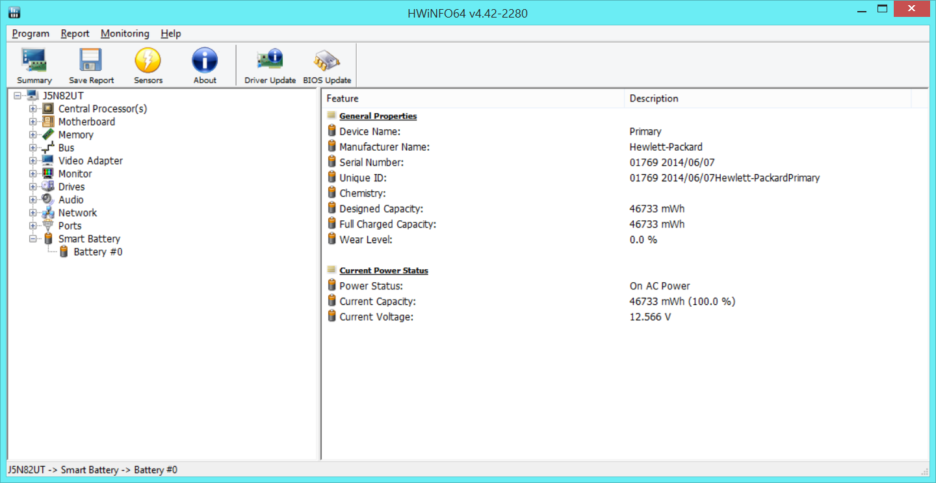Expand the Memory node
This screenshot has height=483, width=936.
pyautogui.click(x=33, y=135)
